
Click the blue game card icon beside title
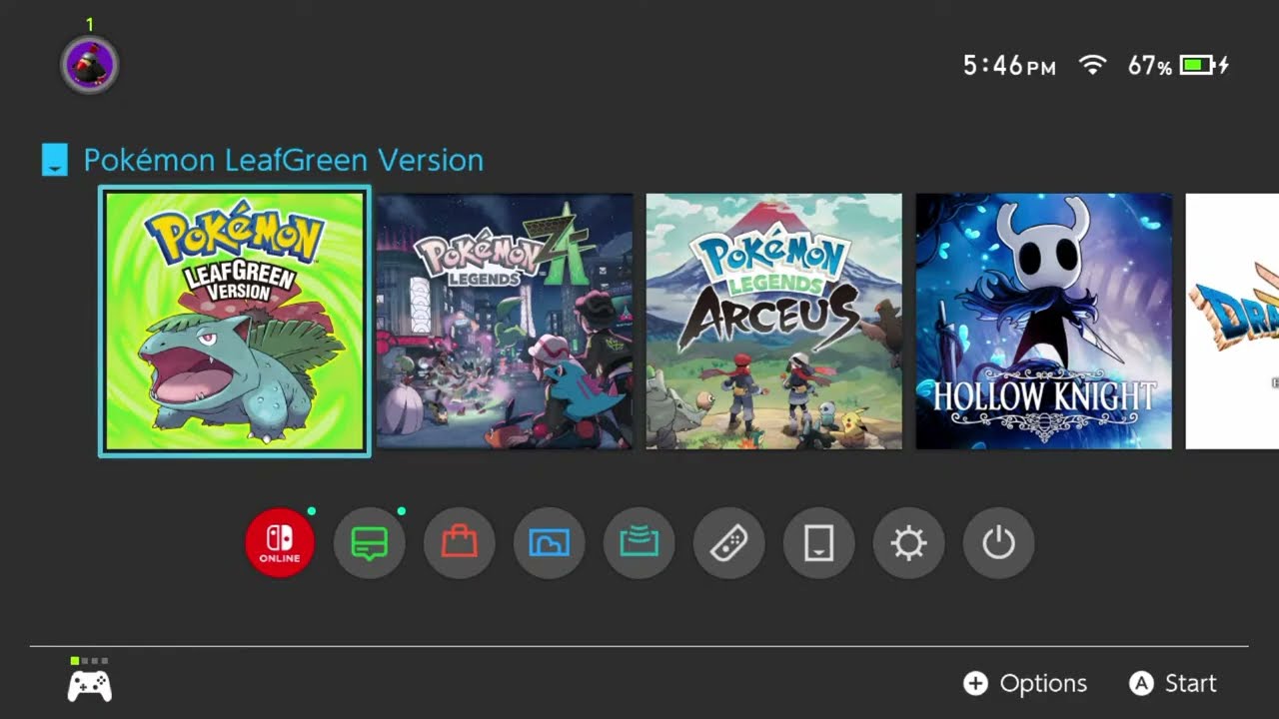55,160
